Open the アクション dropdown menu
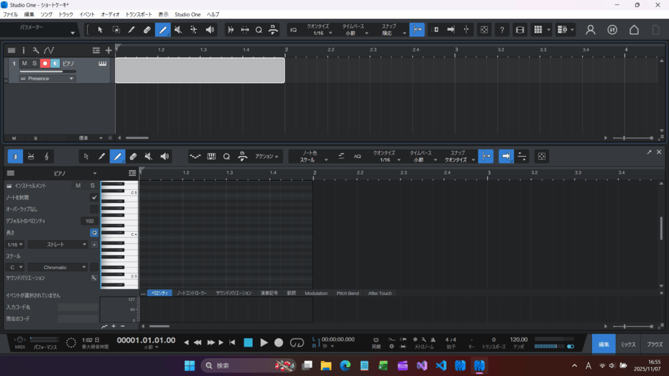 click(x=268, y=157)
